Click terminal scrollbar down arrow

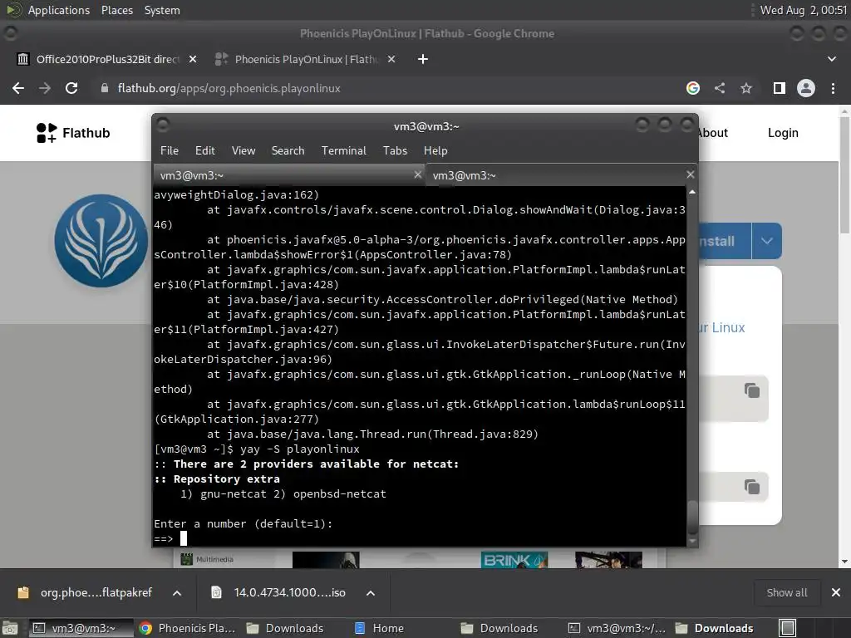pyautogui.click(x=692, y=541)
